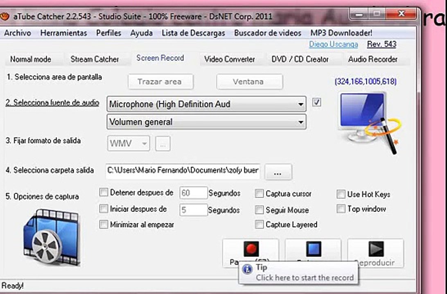Click the Rev. 543 link
Viewport: 447px width, 294px height.
(382, 44)
